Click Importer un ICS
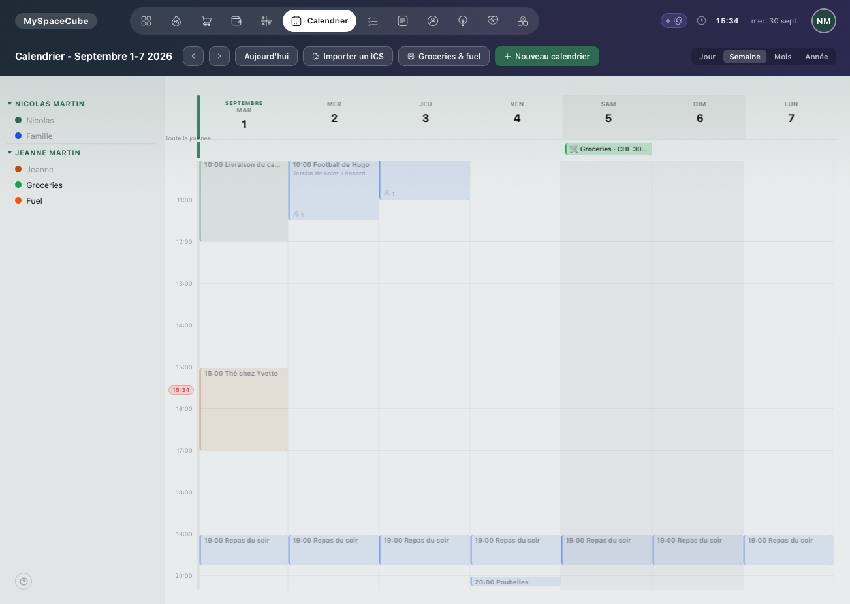The width and height of the screenshot is (850, 604). click(348, 56)
